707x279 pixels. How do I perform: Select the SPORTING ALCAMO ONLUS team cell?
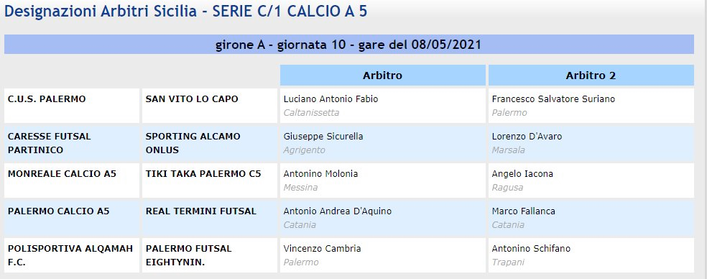tap(209, 143)
